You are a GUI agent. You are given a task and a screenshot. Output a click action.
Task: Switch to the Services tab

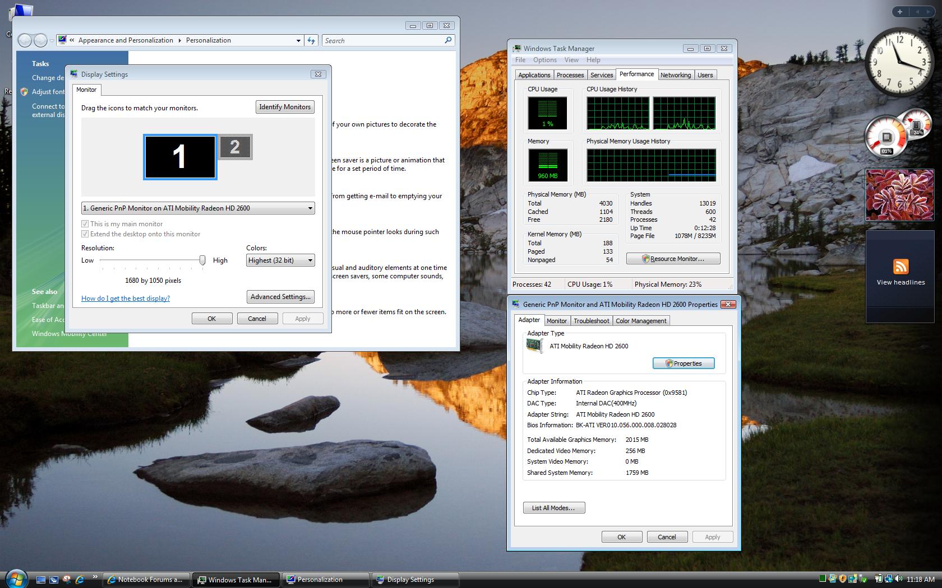[602, 75]
